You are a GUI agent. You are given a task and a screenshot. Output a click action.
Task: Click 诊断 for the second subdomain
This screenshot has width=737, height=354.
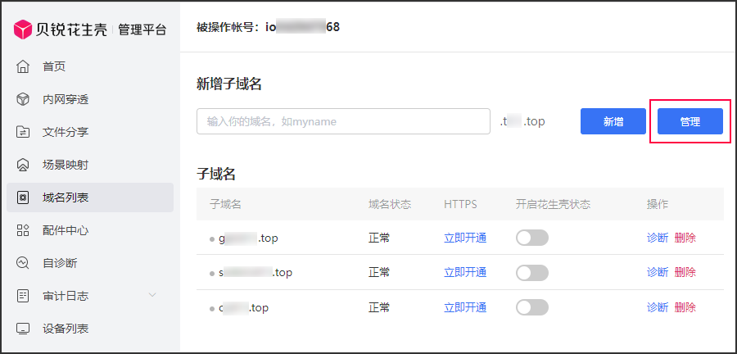pos(657,272)
